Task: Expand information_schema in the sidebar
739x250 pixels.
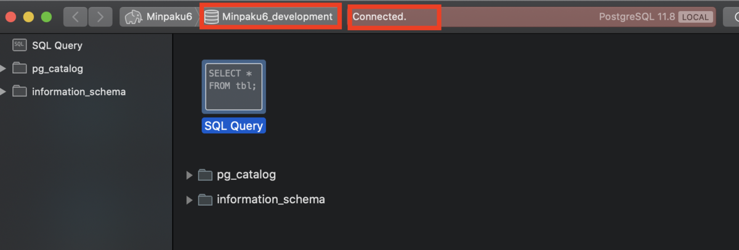Action: click(3, 92)
